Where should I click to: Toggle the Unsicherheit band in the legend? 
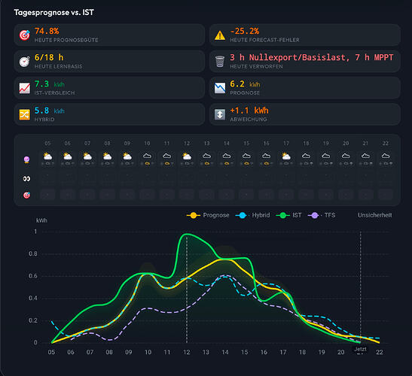click(374, 215)
